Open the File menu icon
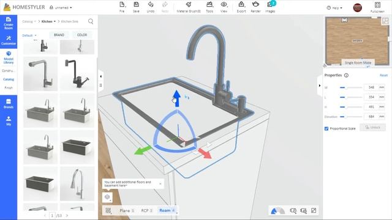 [122, 4]
